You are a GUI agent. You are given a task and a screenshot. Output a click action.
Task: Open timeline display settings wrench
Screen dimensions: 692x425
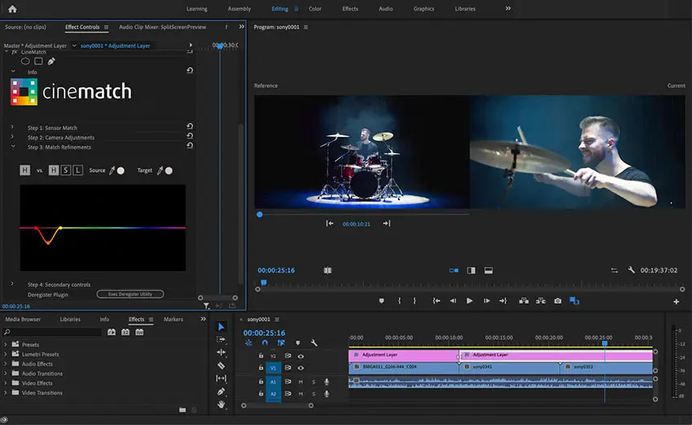pos(313,343)
